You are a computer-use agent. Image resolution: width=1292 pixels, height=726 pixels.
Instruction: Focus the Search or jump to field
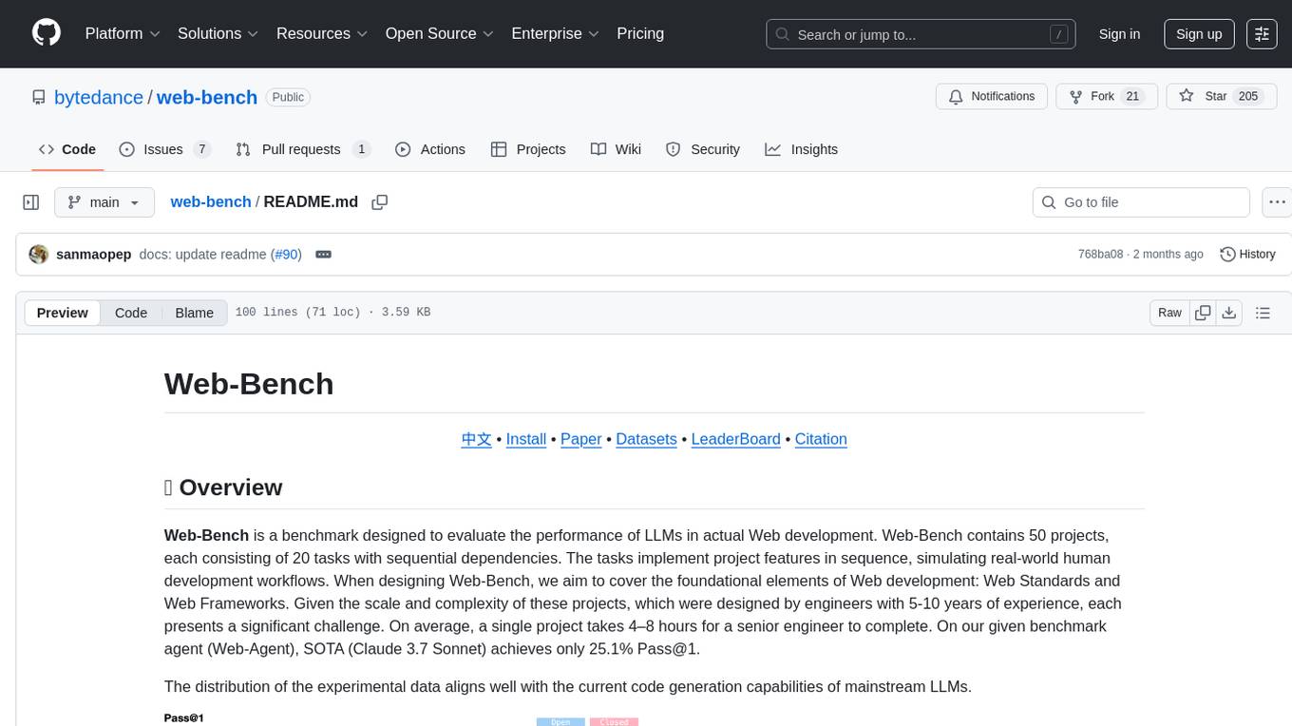[921, 34]
